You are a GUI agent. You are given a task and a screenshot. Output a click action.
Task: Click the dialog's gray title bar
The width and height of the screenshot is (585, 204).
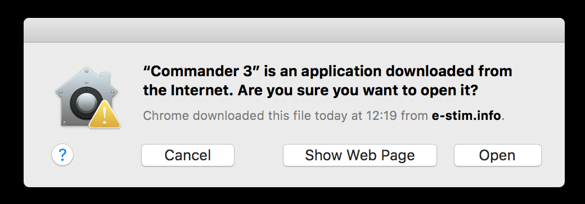pos(294,30)
